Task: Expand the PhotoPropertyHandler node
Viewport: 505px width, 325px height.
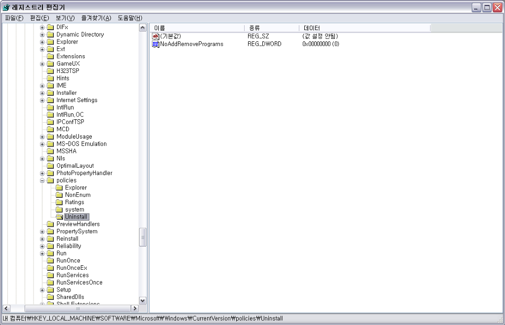Action: (x=42, y=173)
